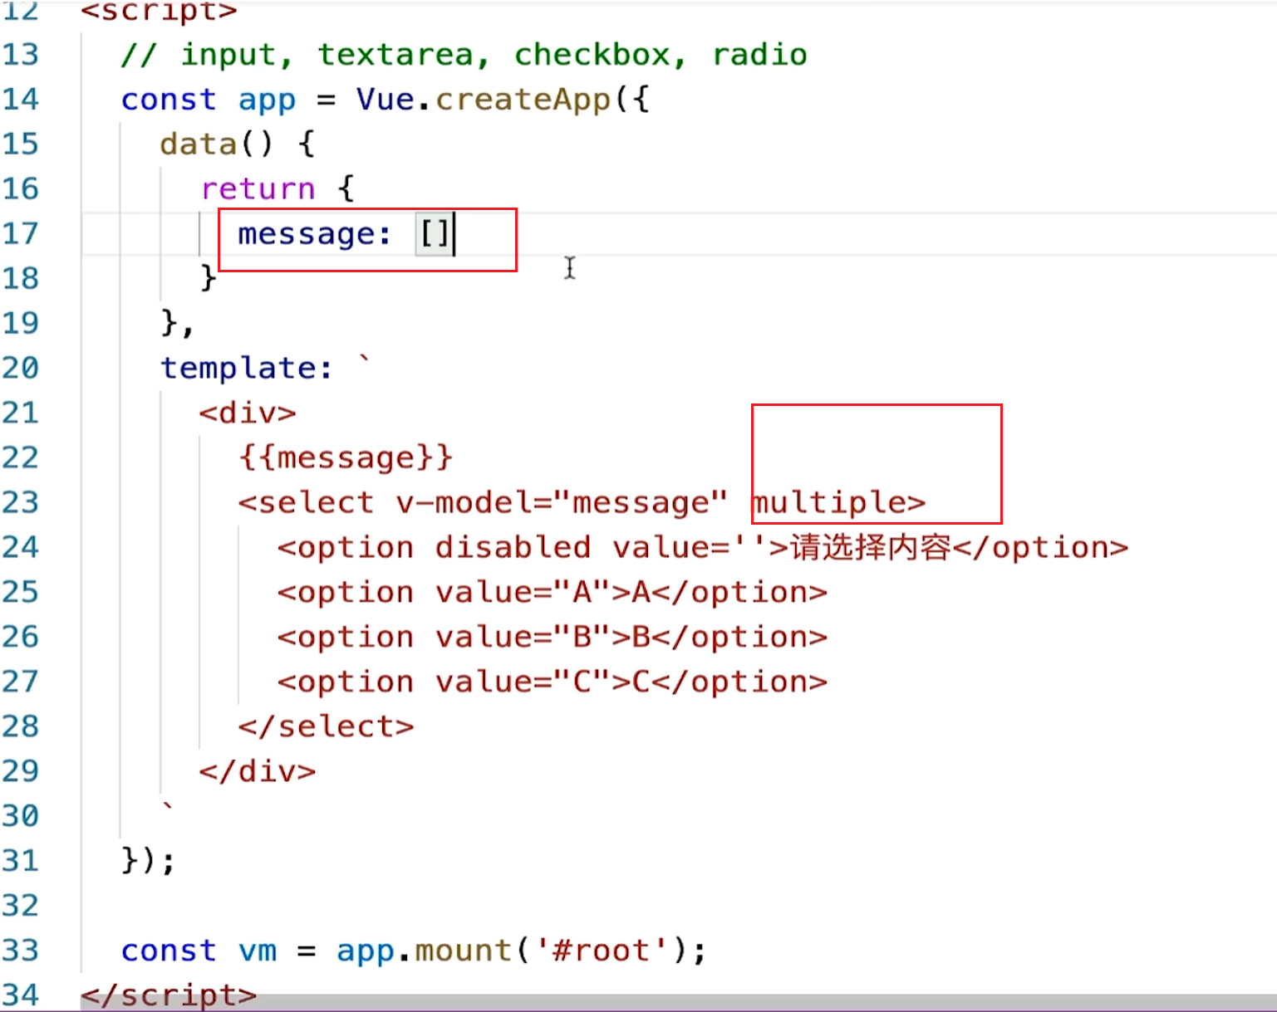Screen dimensions: 1277x1012
Task: Click line number 28 in the gutter
Action: click(x=20, y=727)
